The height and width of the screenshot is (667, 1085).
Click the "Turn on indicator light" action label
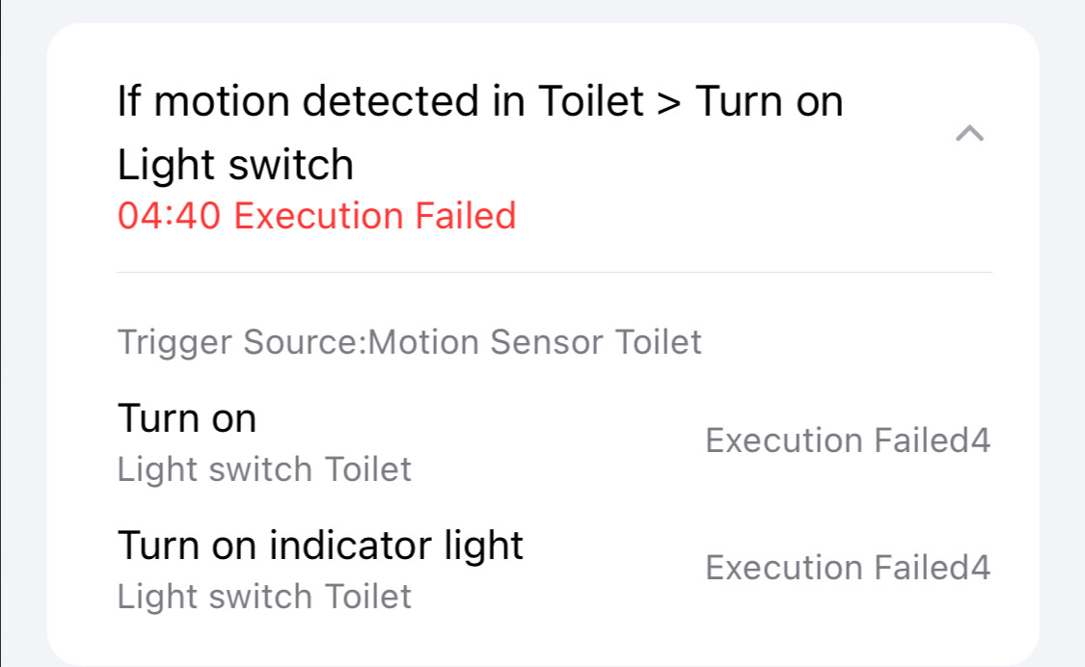click(320, 546)
